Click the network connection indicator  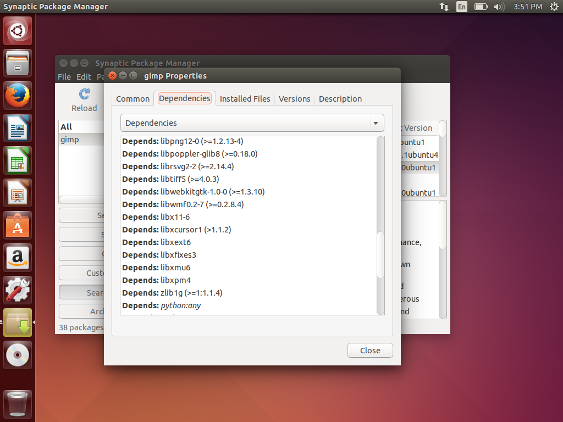coord(444,7)
